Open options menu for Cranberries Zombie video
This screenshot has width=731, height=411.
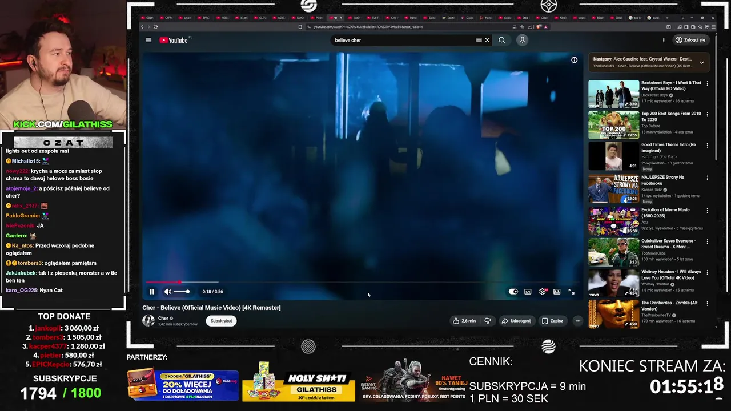tap(708, 303)
